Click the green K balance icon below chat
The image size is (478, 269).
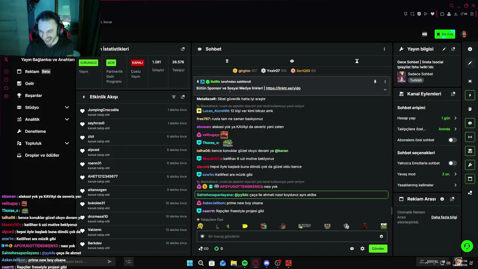click(x=217, y=248)
